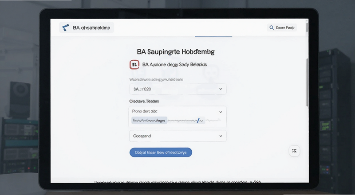
Task: Open the 'Eoom Pealp' search button
Action: (282, 27)
